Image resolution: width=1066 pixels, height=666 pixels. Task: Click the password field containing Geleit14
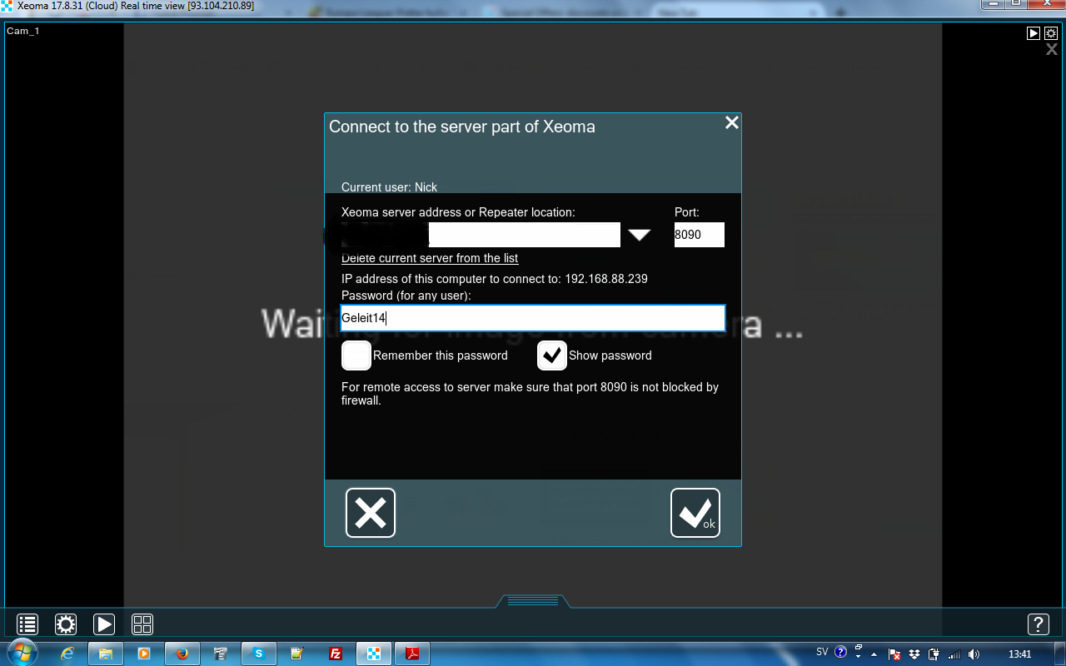click(533, 318)
